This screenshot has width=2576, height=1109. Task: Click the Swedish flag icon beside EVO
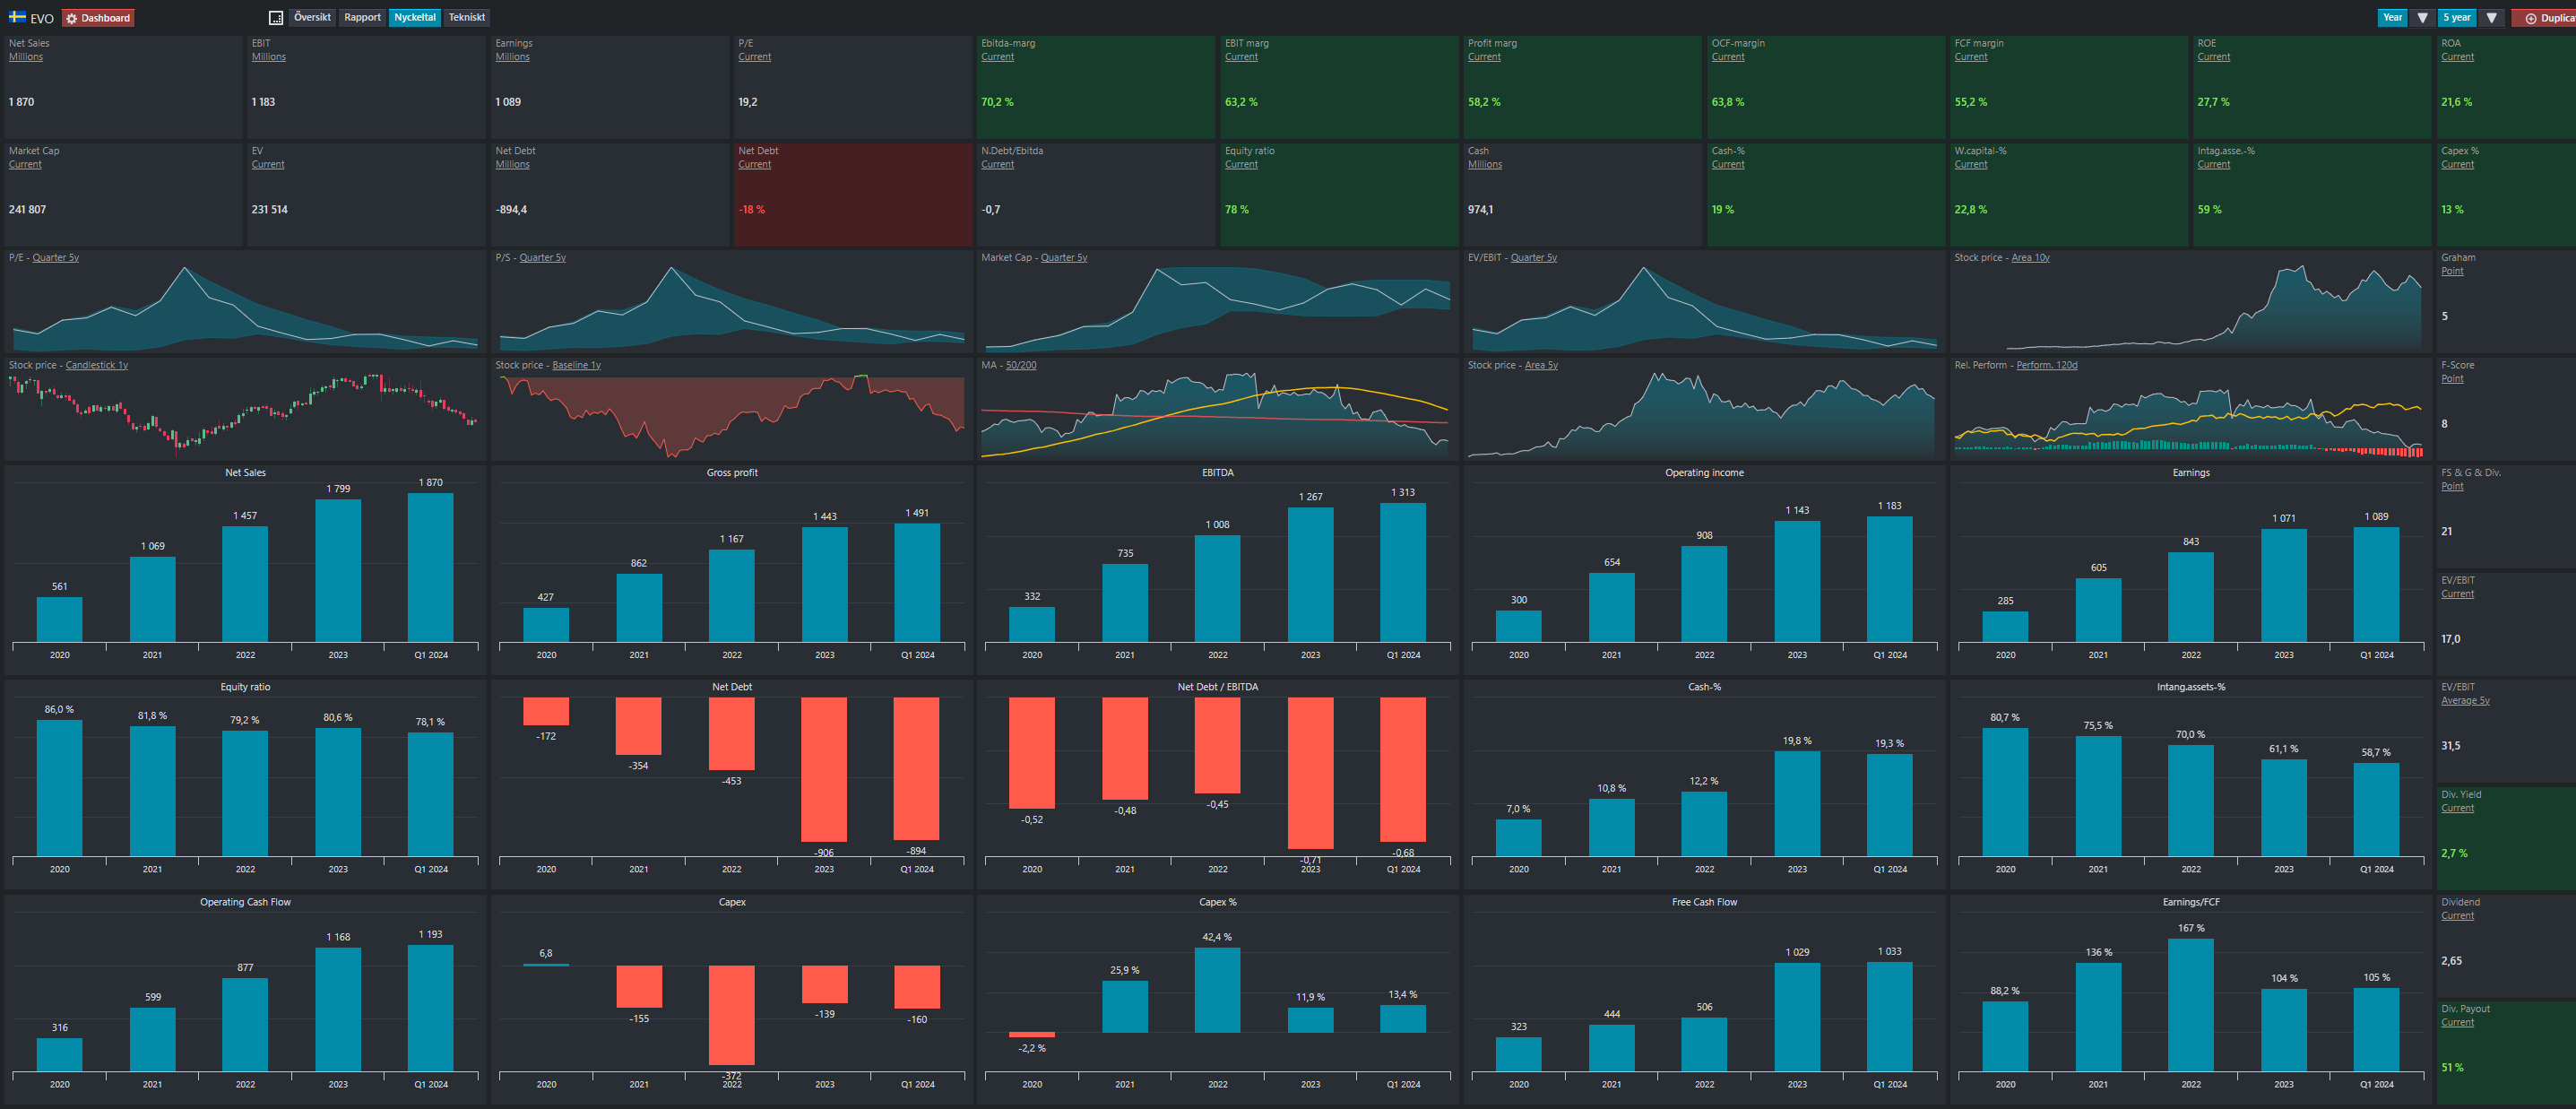[x=17, y=17]
